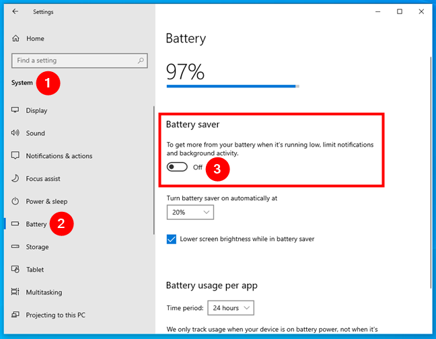This screenshot has width=436, height=339.
Task: Click the Battery sidebar icon
Action: (15, 224)
